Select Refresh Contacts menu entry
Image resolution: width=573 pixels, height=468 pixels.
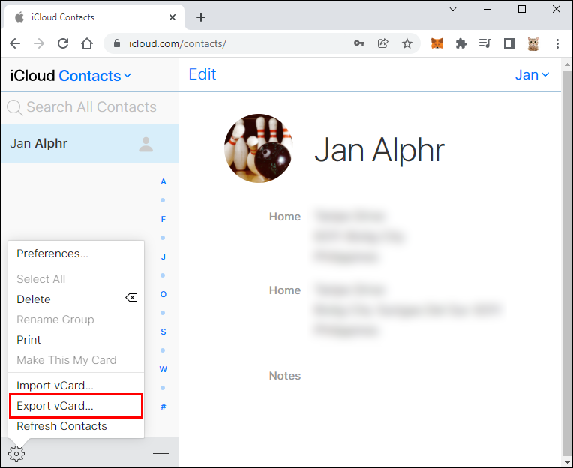76,426
